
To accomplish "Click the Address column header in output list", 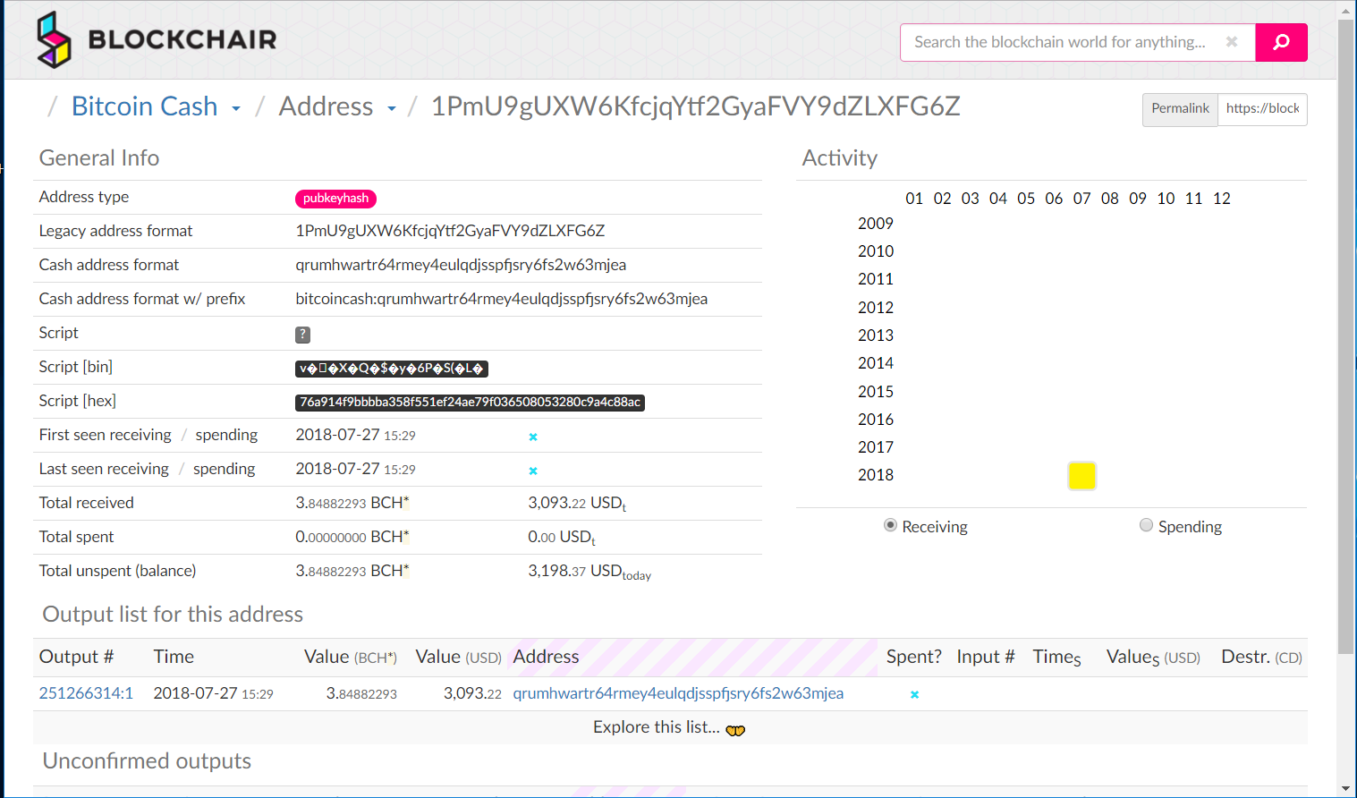I will (546, 657).
